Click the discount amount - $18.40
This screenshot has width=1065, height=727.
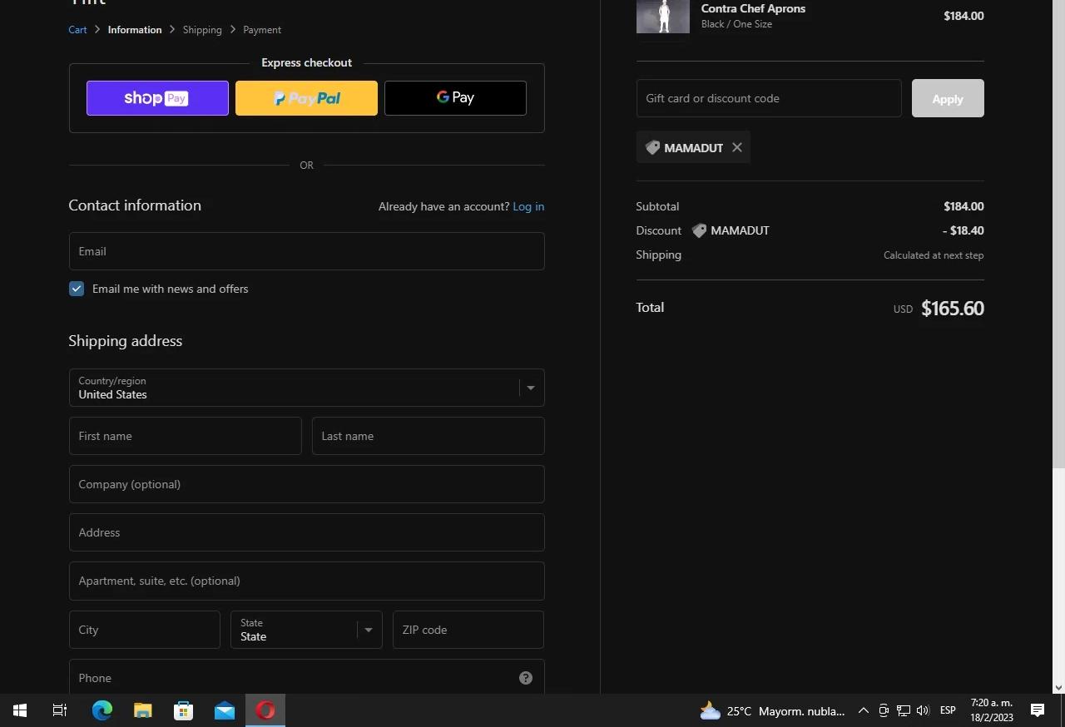click(963, 230)
